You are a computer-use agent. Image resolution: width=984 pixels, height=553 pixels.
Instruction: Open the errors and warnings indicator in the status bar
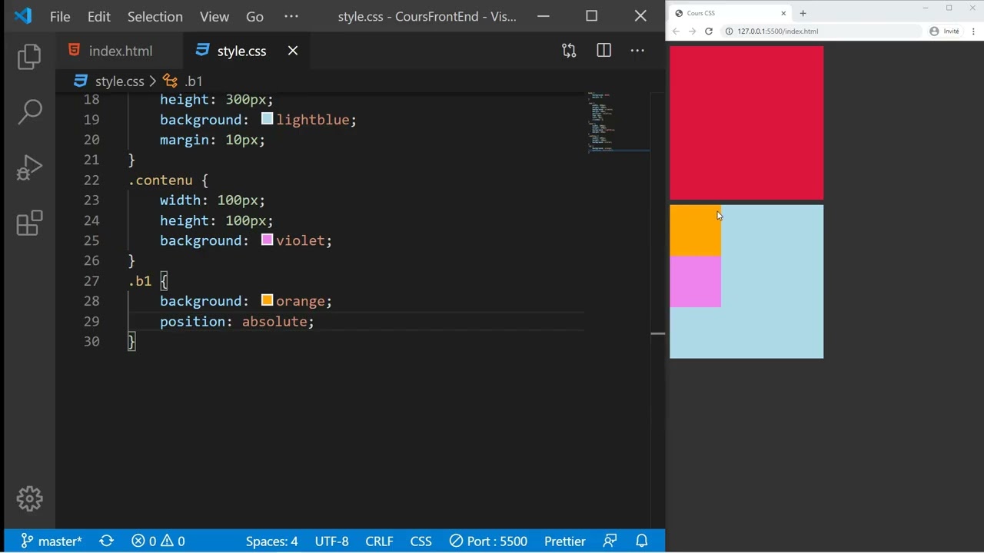click(x=158, y=541)
